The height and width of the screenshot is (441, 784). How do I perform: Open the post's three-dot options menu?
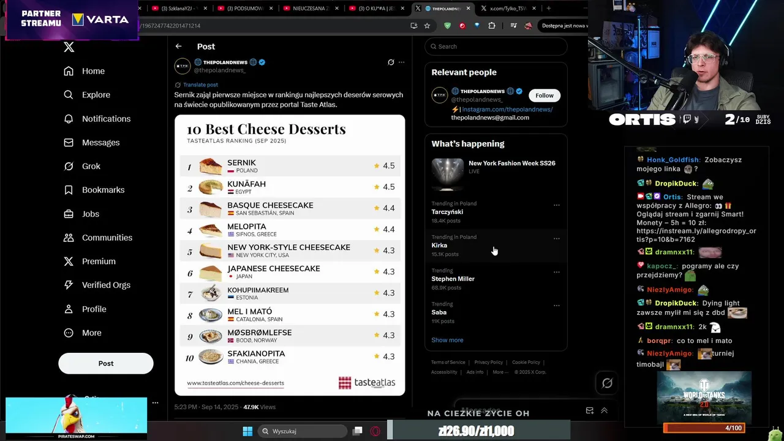pos(402,62)
